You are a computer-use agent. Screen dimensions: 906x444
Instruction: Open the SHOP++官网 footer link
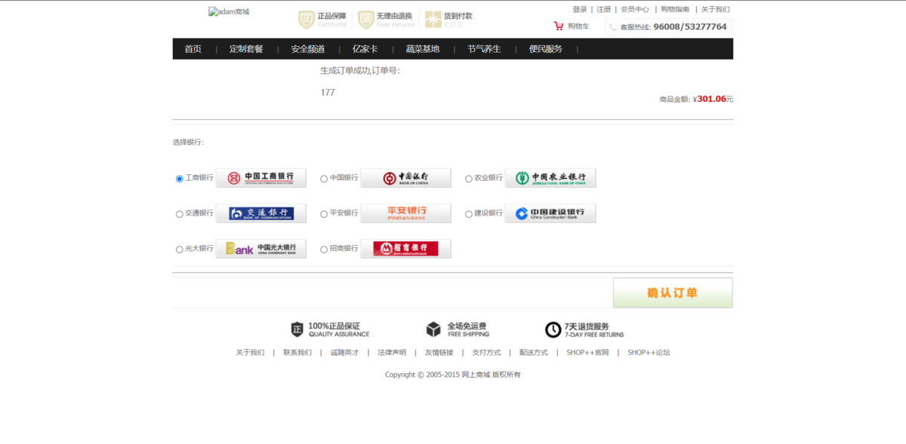[587, 353]
